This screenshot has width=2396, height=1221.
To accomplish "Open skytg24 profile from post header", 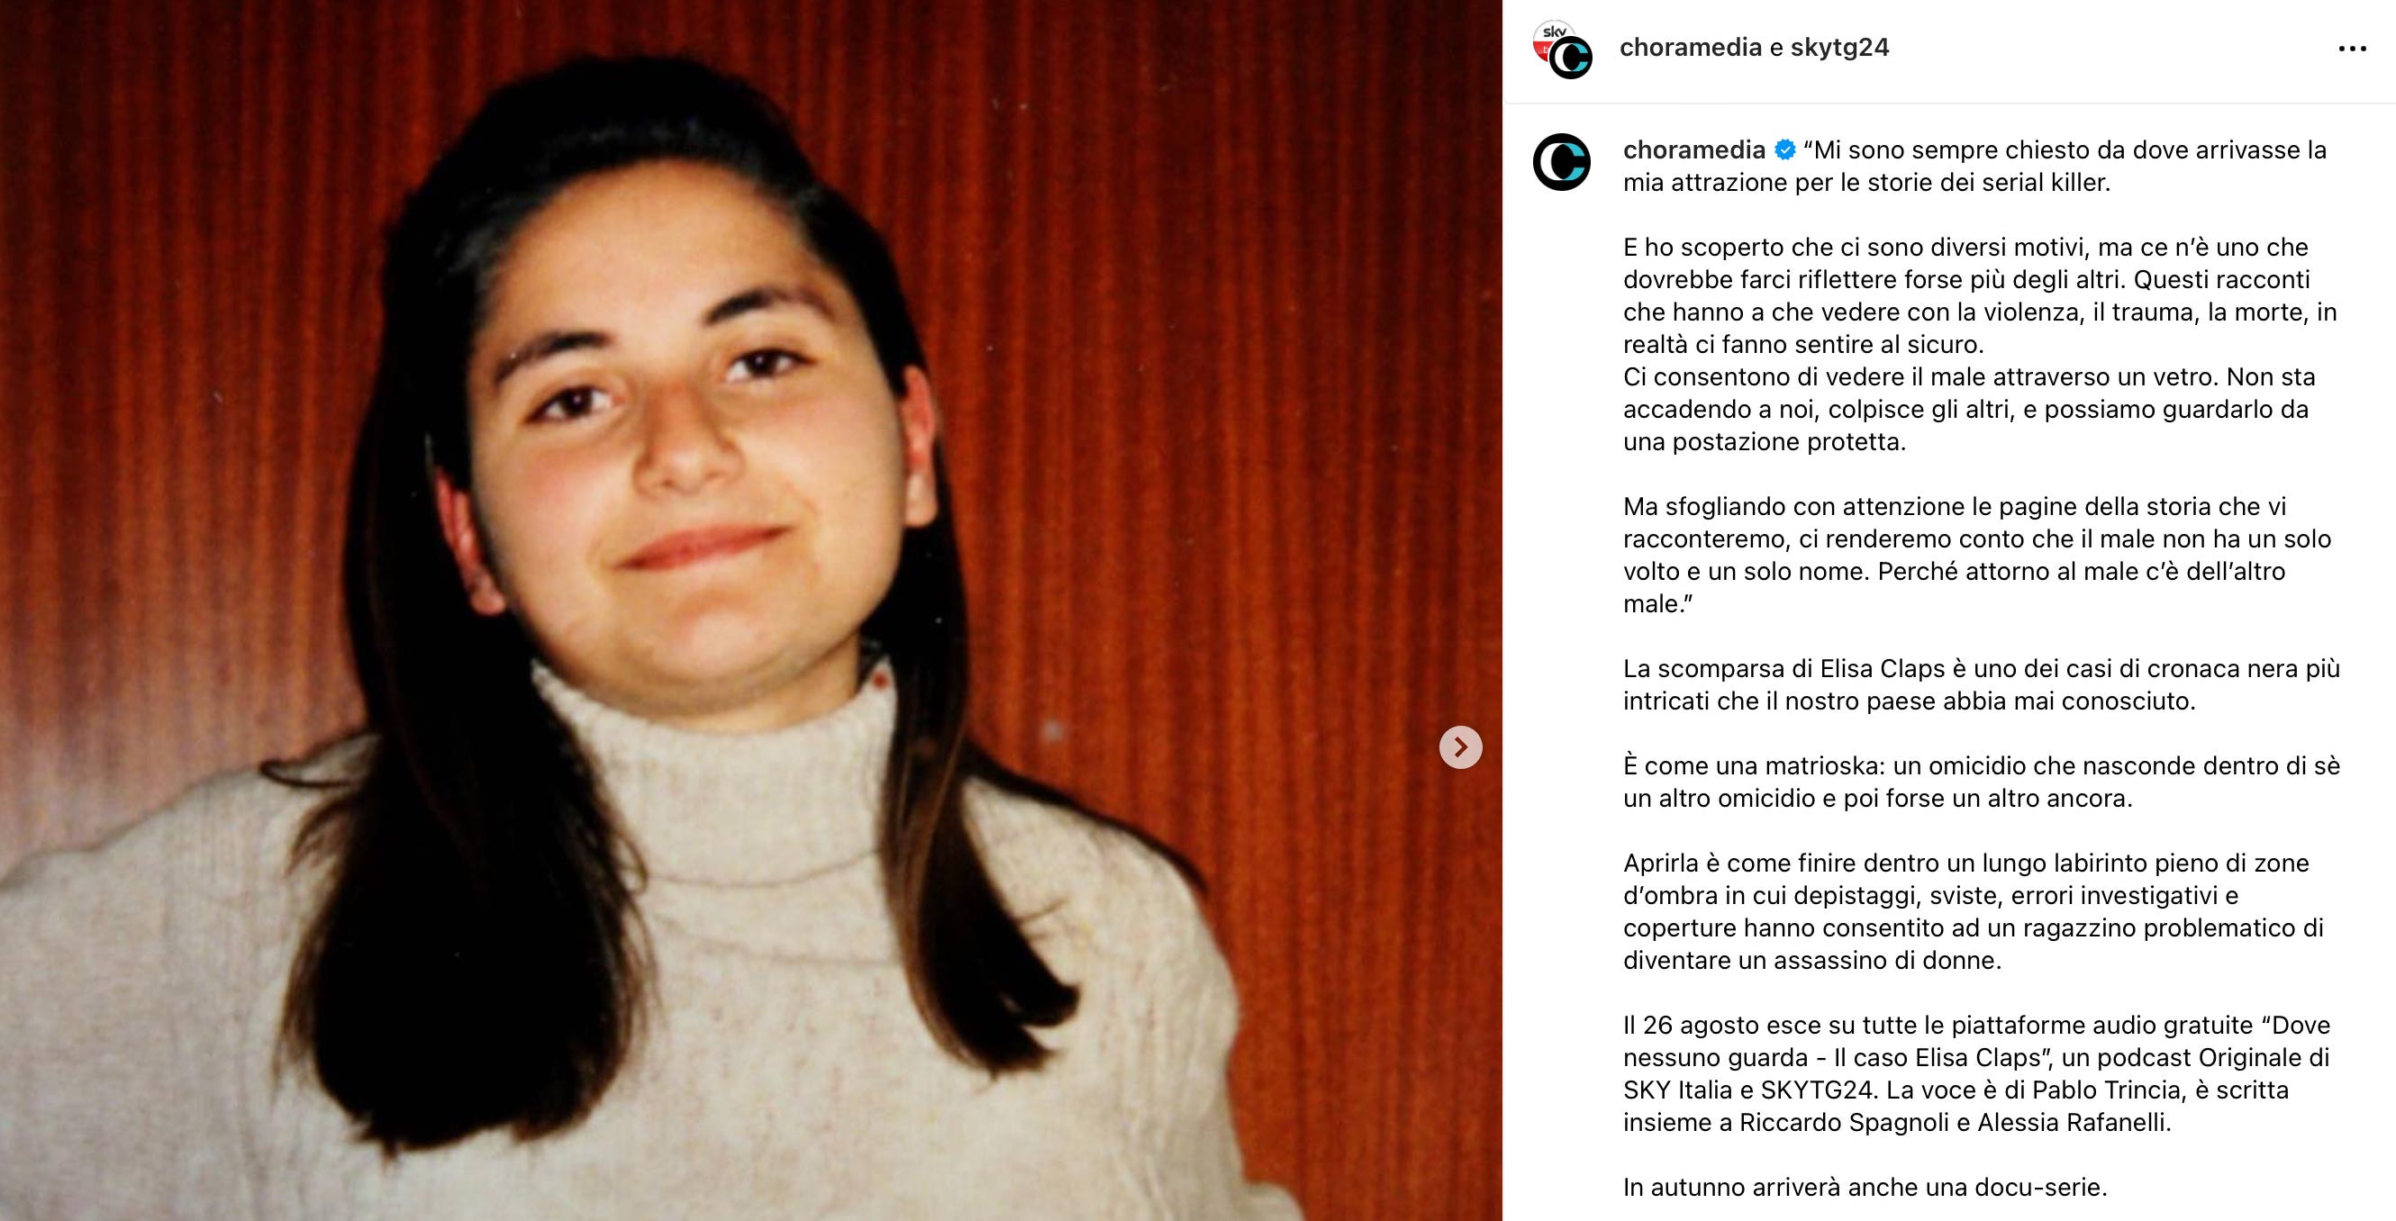I will [1839, 48].
